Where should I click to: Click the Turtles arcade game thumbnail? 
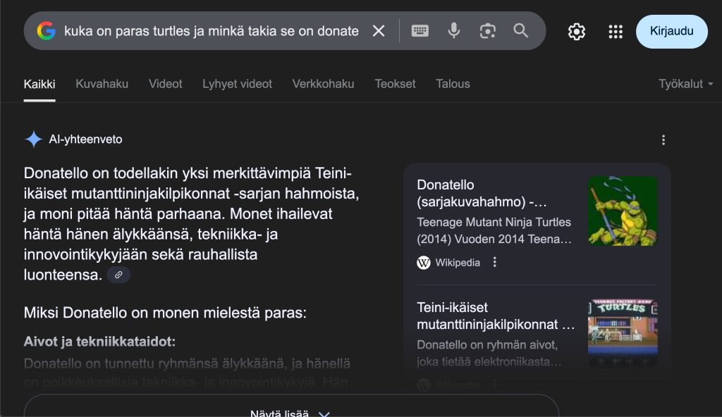pyautogui.click(x=623, y=334)
